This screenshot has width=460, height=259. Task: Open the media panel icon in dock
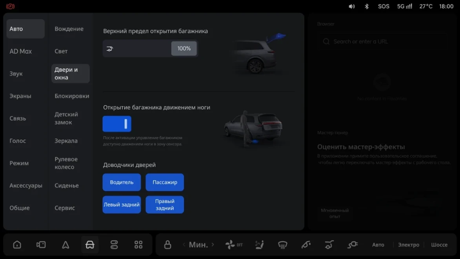pos(41,244)
